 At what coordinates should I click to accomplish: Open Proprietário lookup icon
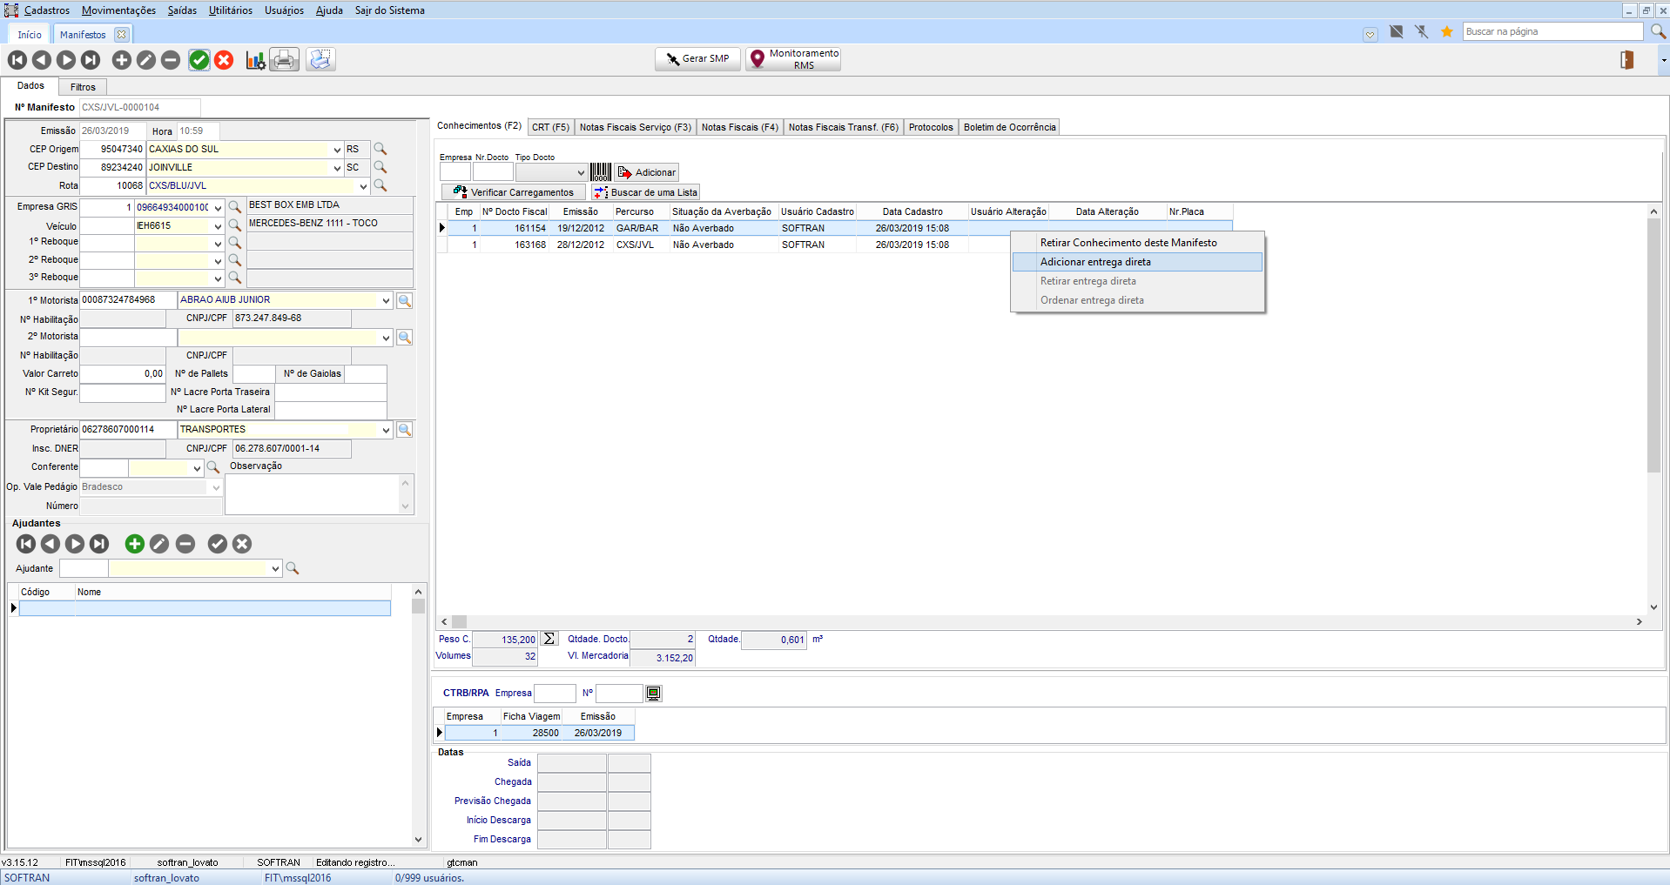tap(405, 430)
